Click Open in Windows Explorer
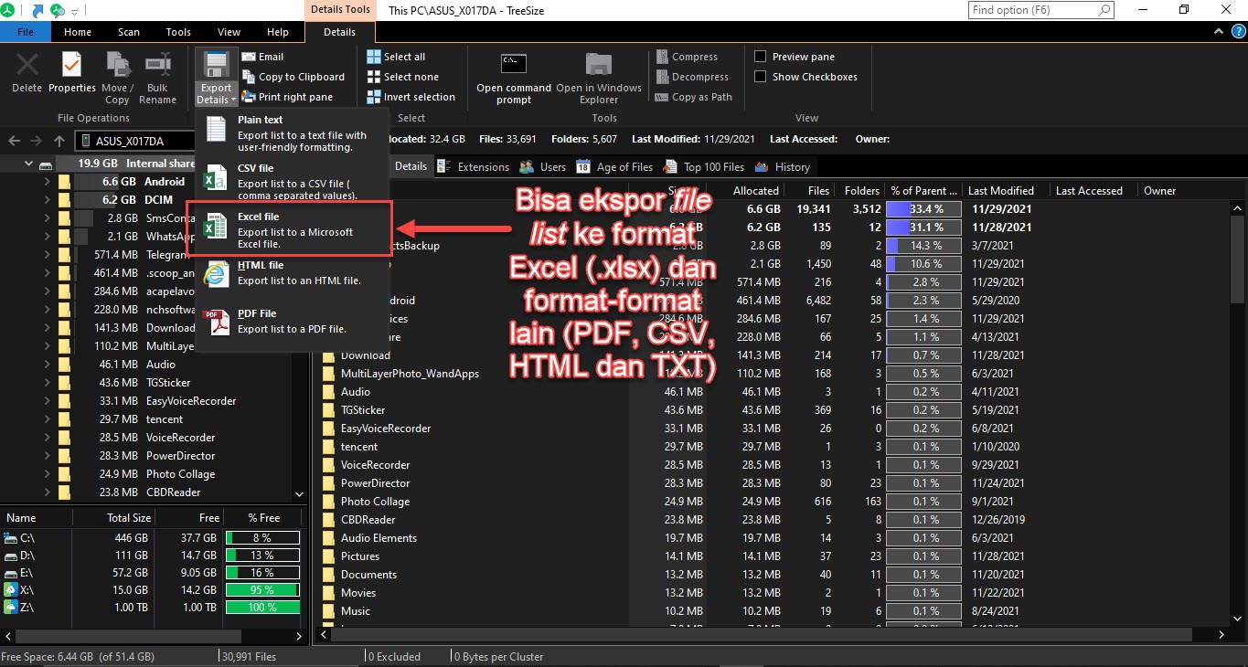 tap(599, 78)
